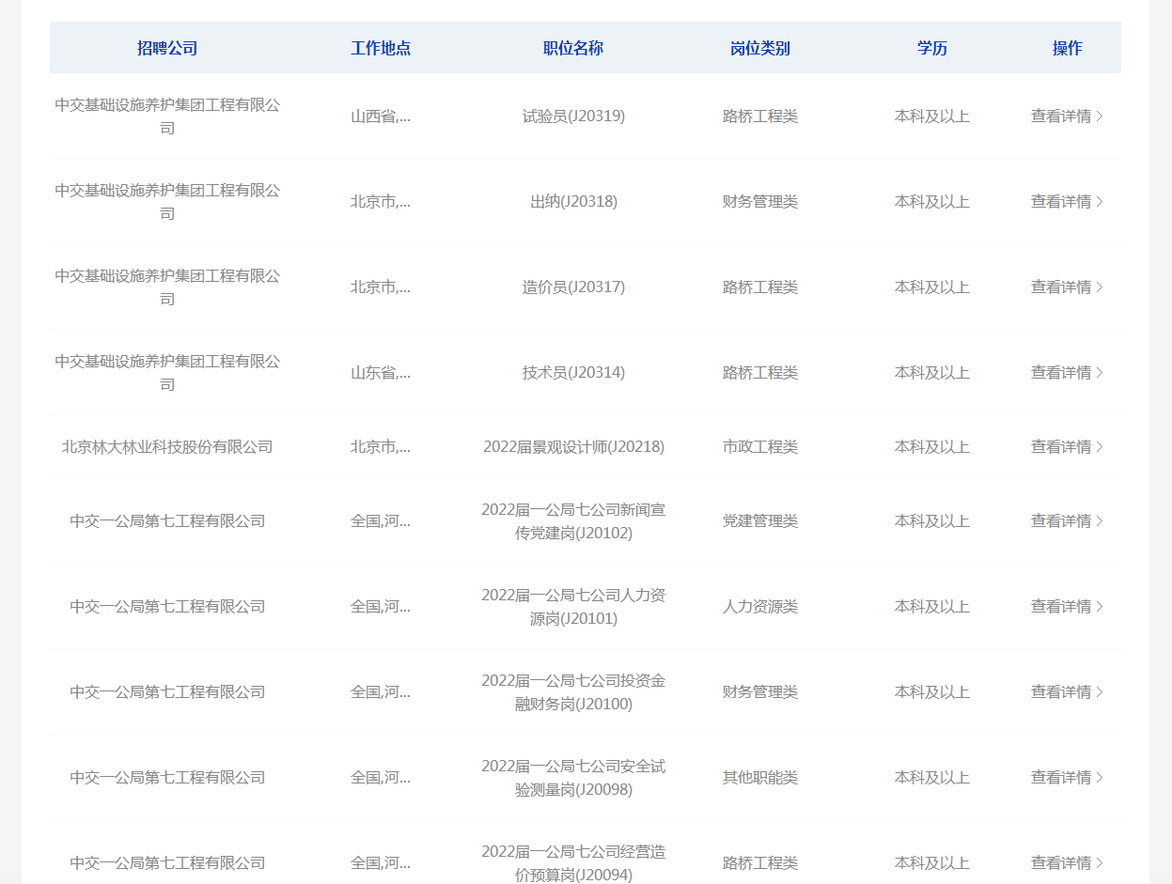Viewport: 1172px width, 884px height.
Task: Click location 全国,河... in J20102 row
Action: (381, 521)
